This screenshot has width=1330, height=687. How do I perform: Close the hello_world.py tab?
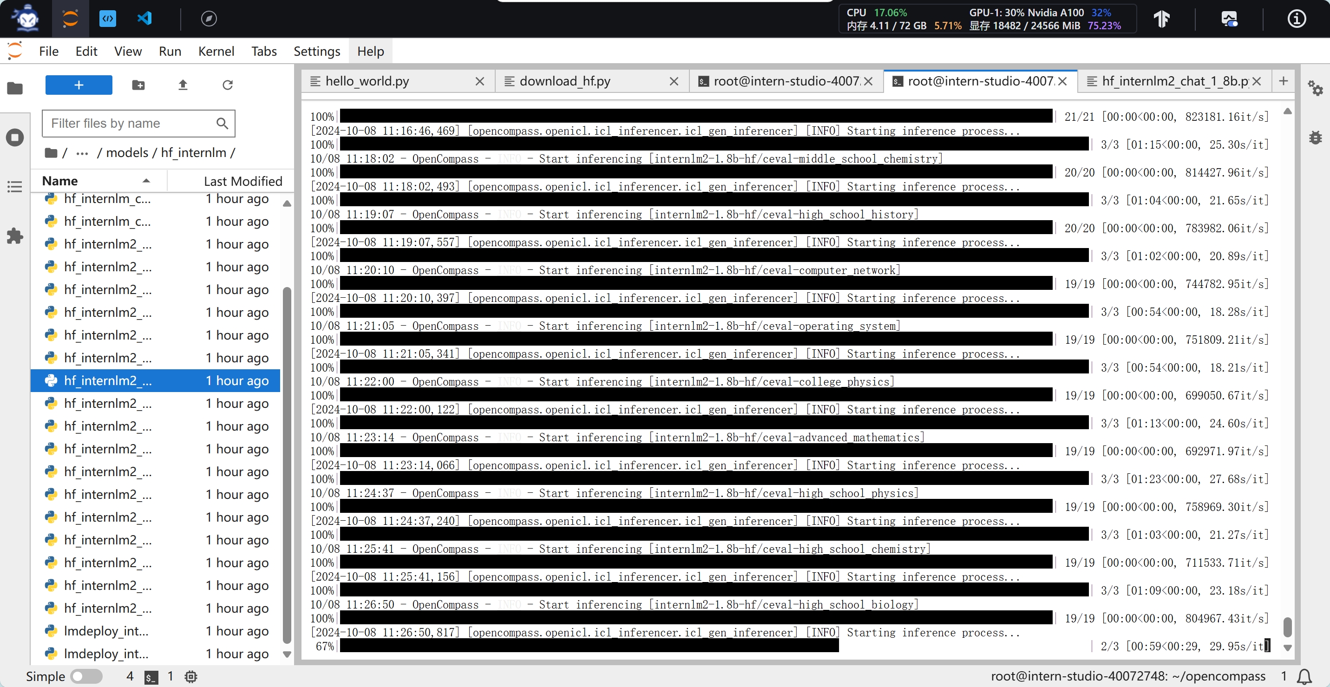click(480, 81)
